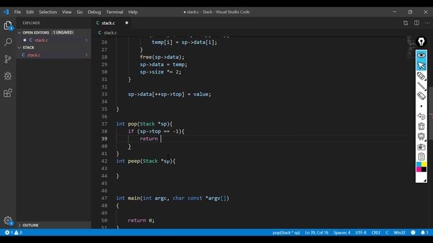Open the whiteboard tool in overlay toolbar

click(x=421, y=136)
